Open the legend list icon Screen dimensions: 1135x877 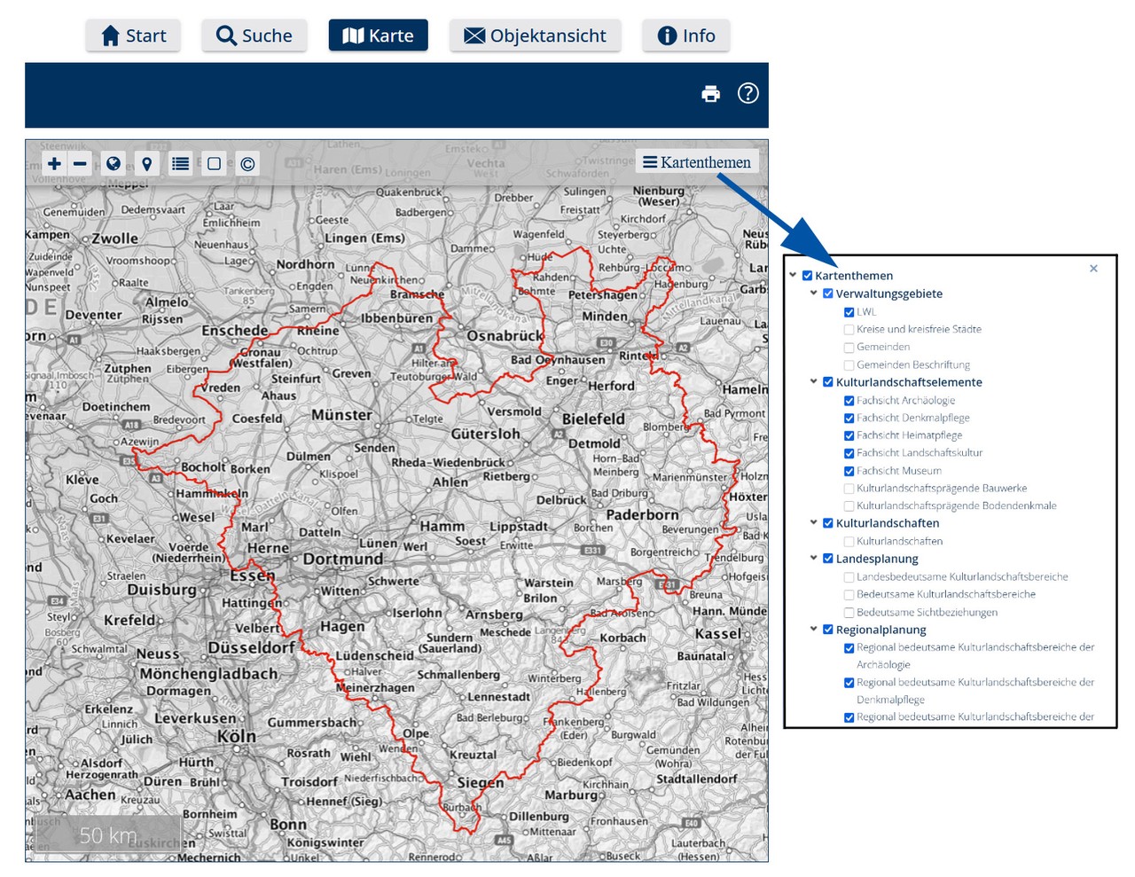pyautogui.click(x=181, y=163)
